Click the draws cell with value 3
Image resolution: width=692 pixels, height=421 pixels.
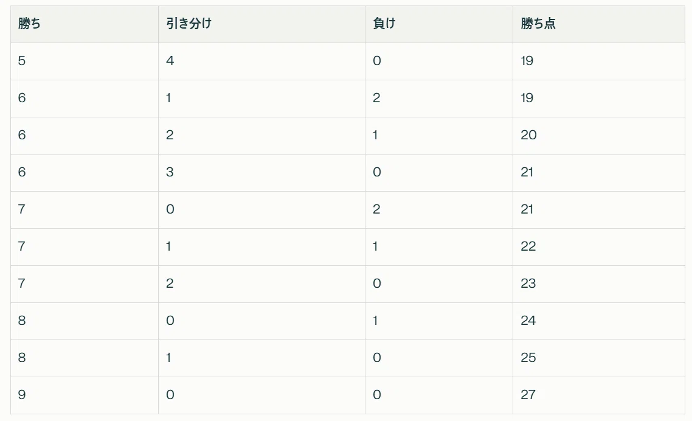261,173
